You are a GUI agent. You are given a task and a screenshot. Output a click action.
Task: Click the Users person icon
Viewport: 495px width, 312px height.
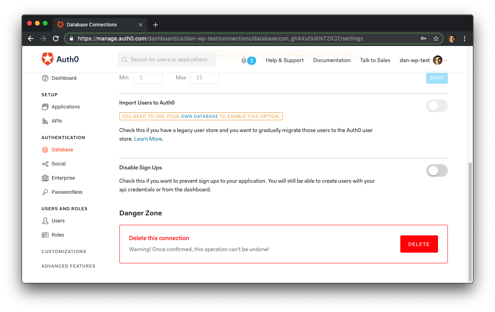(45, 221)
